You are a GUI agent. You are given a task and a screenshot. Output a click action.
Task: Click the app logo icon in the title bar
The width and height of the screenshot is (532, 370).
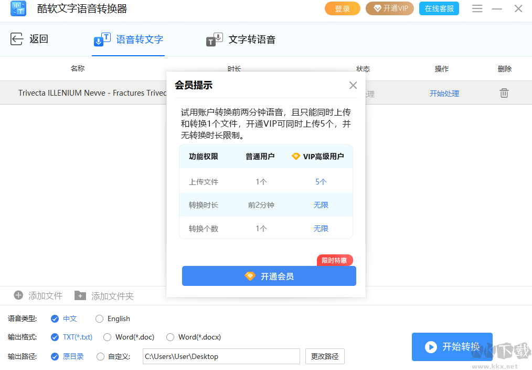(x=18, y=8)
